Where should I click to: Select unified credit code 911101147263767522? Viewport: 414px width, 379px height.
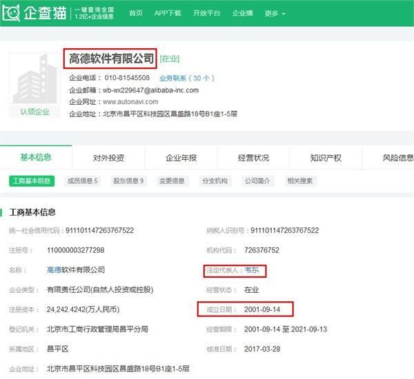point(99,230)
